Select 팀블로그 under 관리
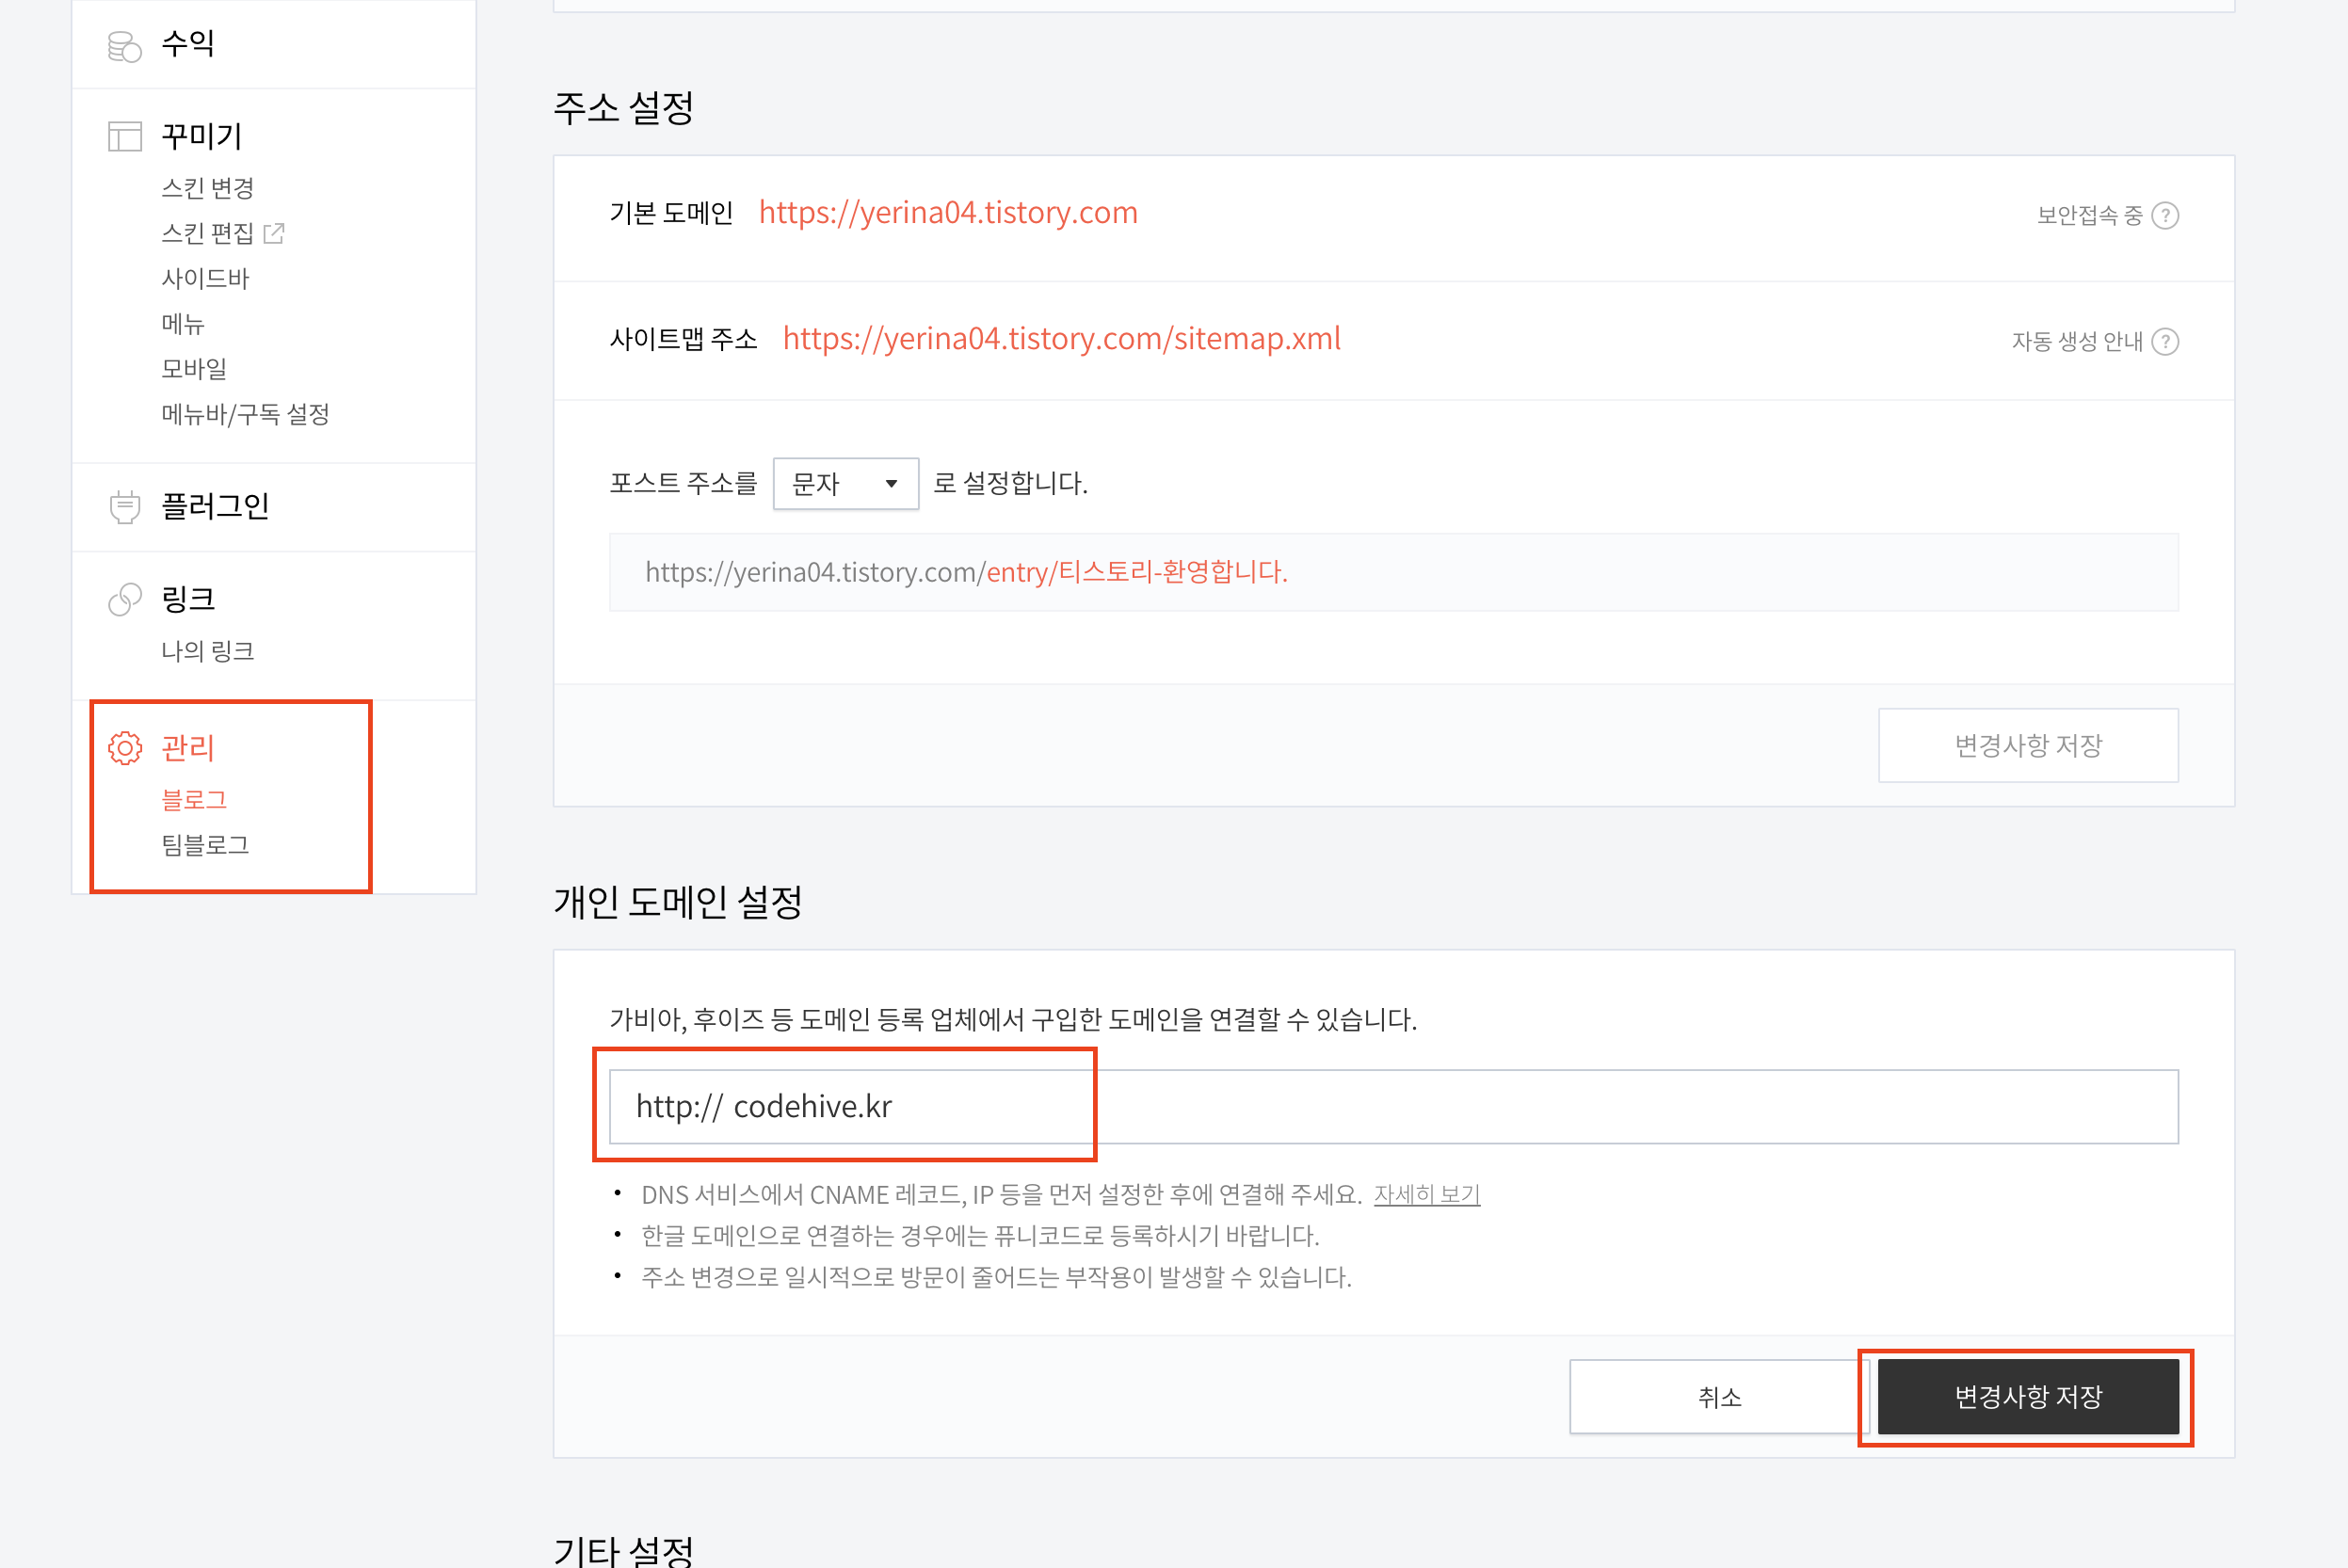Viewport: 2348px width, 1568px height. tap(205, 845)
